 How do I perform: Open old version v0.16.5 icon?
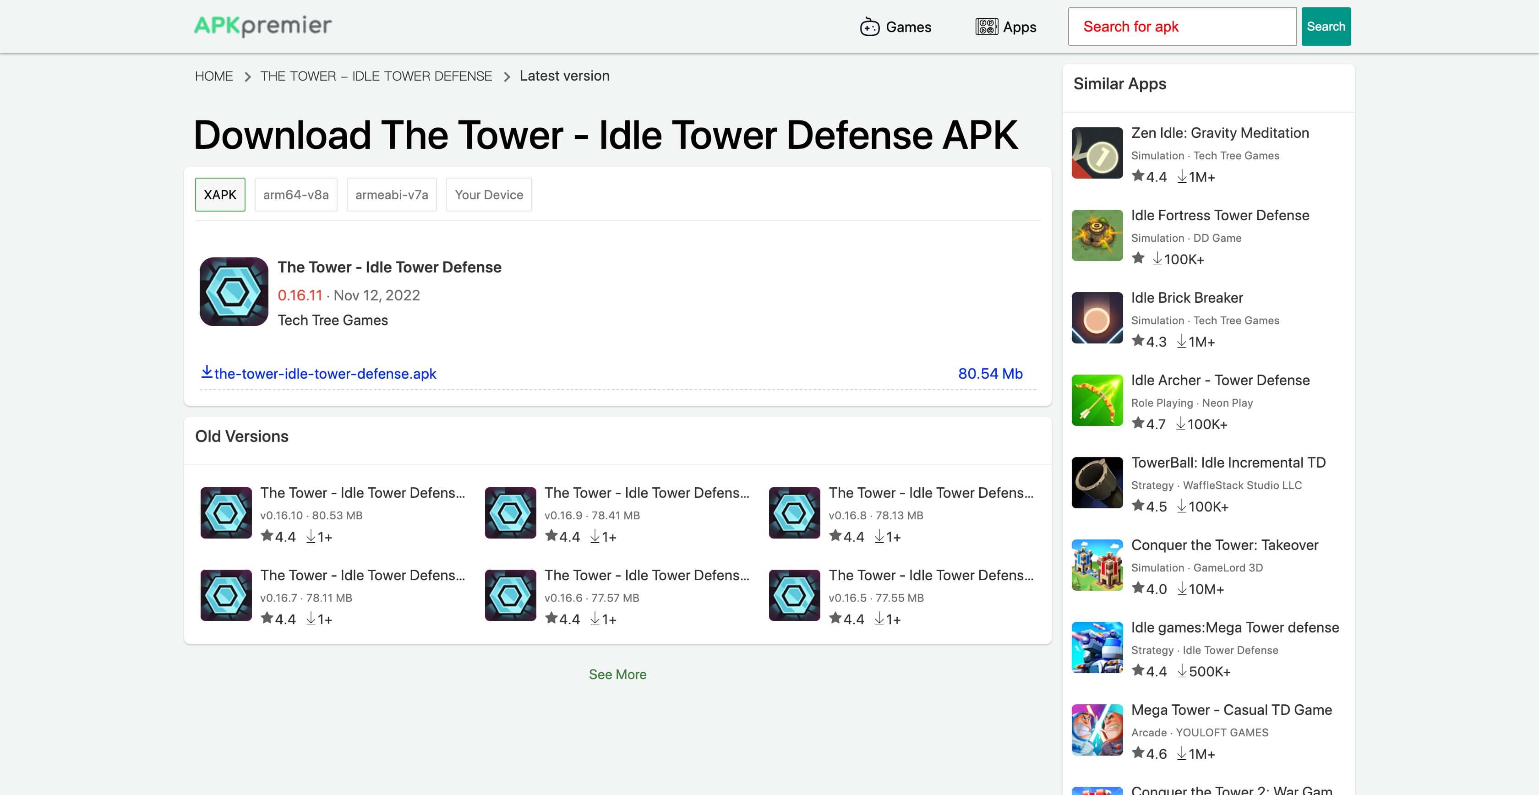pos(794,595)
